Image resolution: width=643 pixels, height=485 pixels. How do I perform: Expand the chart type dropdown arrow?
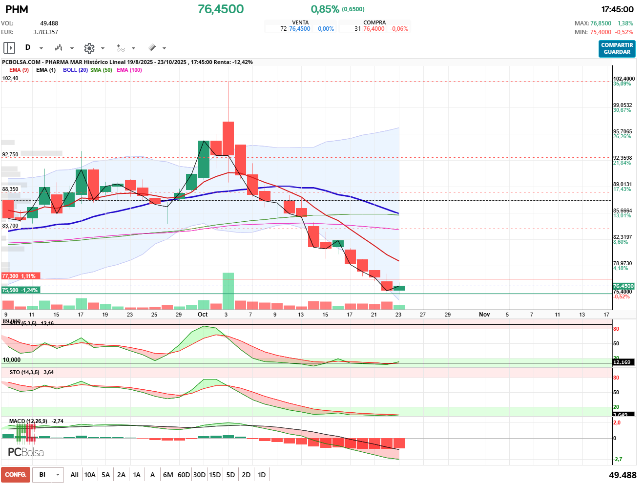pyautogui.click(x=72, y=48)
